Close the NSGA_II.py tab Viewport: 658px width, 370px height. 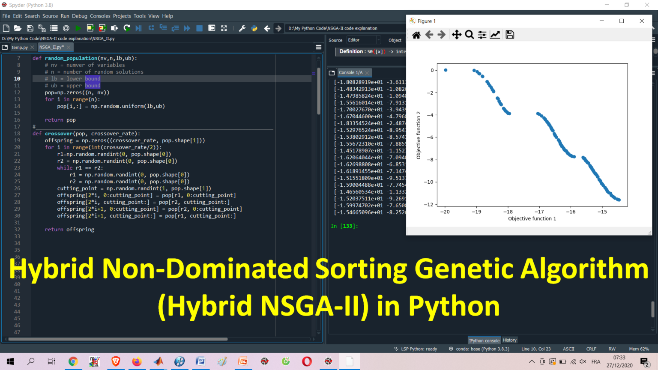69,47
